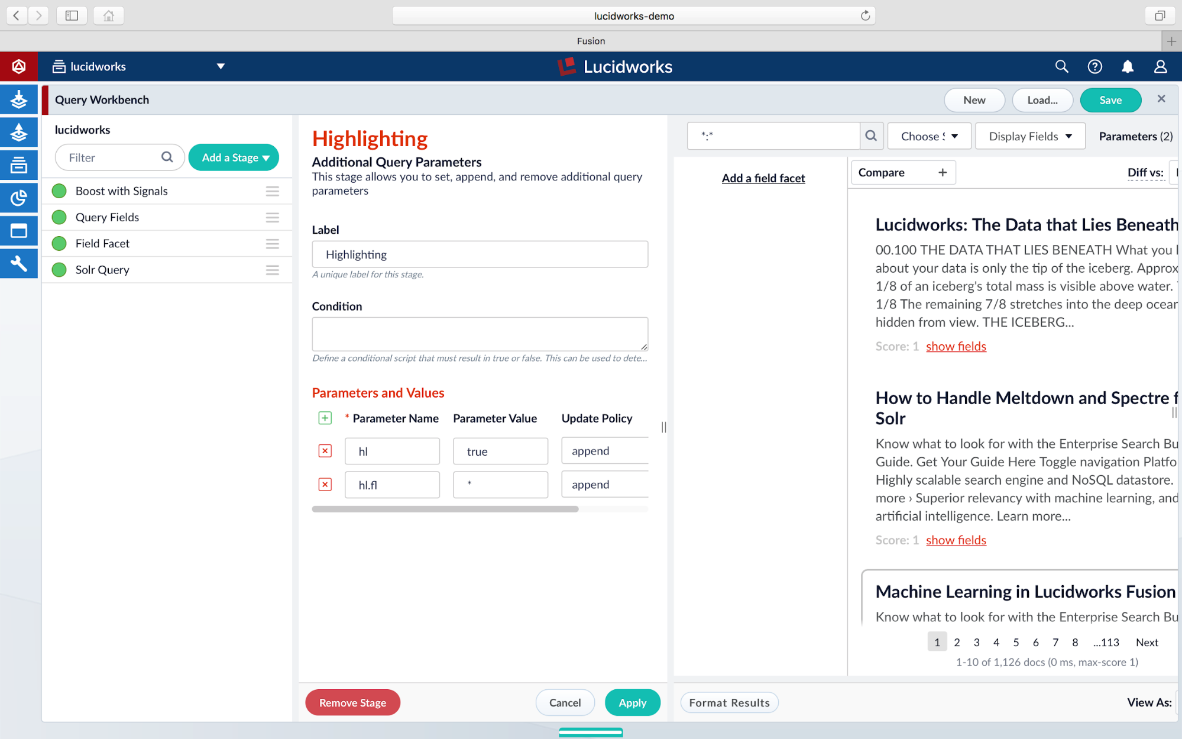Toggle the Solr Query stage on/off
This screenshot has height=739, width=1182.
[59, 270]
